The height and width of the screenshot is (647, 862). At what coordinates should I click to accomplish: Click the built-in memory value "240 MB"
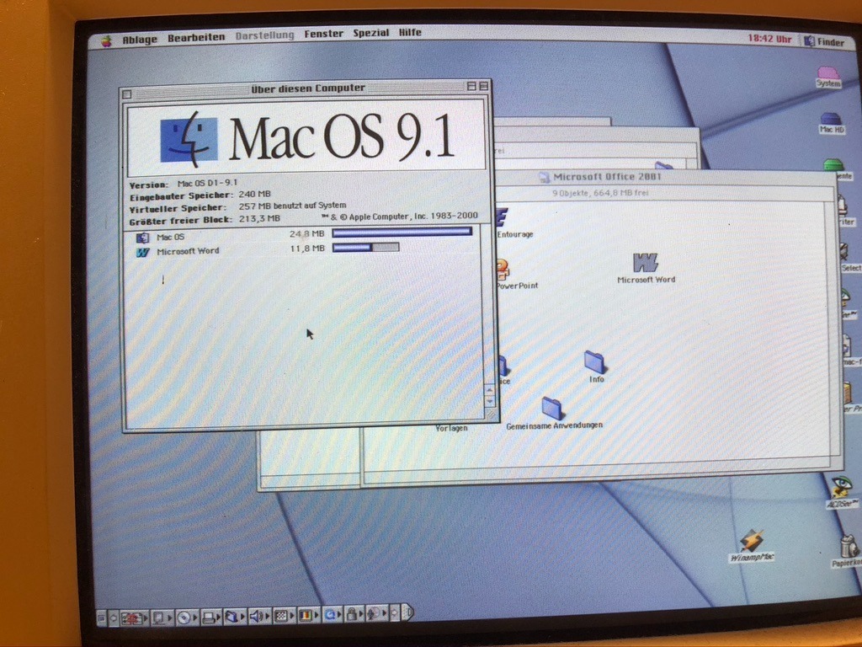[254, 195]
